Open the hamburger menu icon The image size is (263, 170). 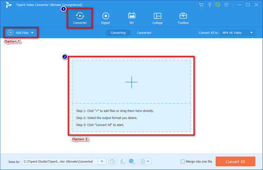[226, 5]
